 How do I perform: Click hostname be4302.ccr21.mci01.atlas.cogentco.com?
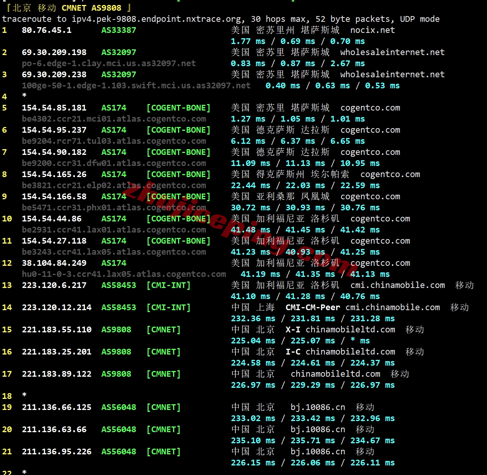click(114, 119)
